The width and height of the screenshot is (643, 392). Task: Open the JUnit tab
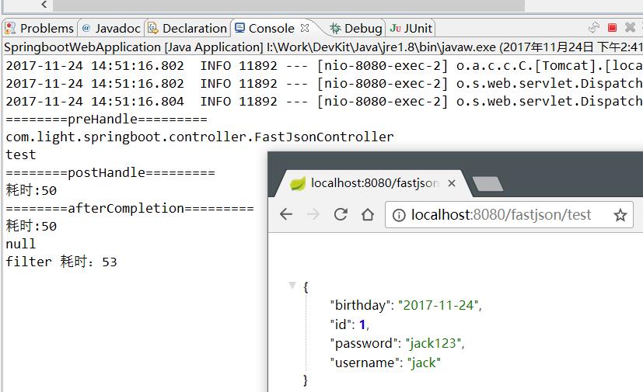coord(411,28)
